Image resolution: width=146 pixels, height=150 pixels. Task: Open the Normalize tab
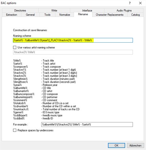point(65,15)
